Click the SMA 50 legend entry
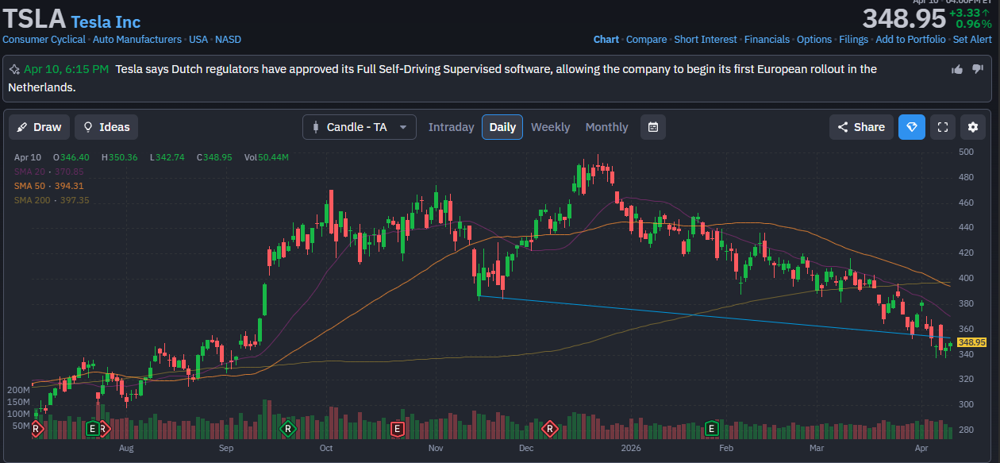The width and height of the screenshot is (1000, 463). [48, 186]
